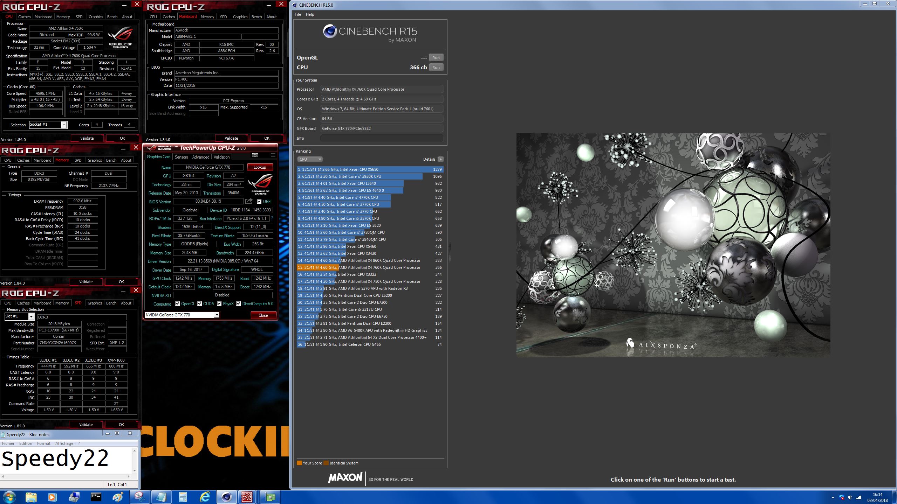This screenshot has width=897, height=504.
Task: Click the Cinebench details arrow icon
Action: point(441,159)
